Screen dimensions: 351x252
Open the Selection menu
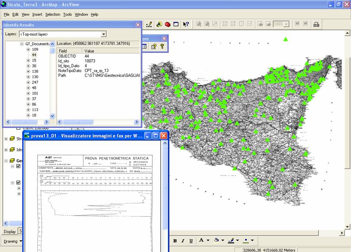pyautogui.click(x=53, y=14)
